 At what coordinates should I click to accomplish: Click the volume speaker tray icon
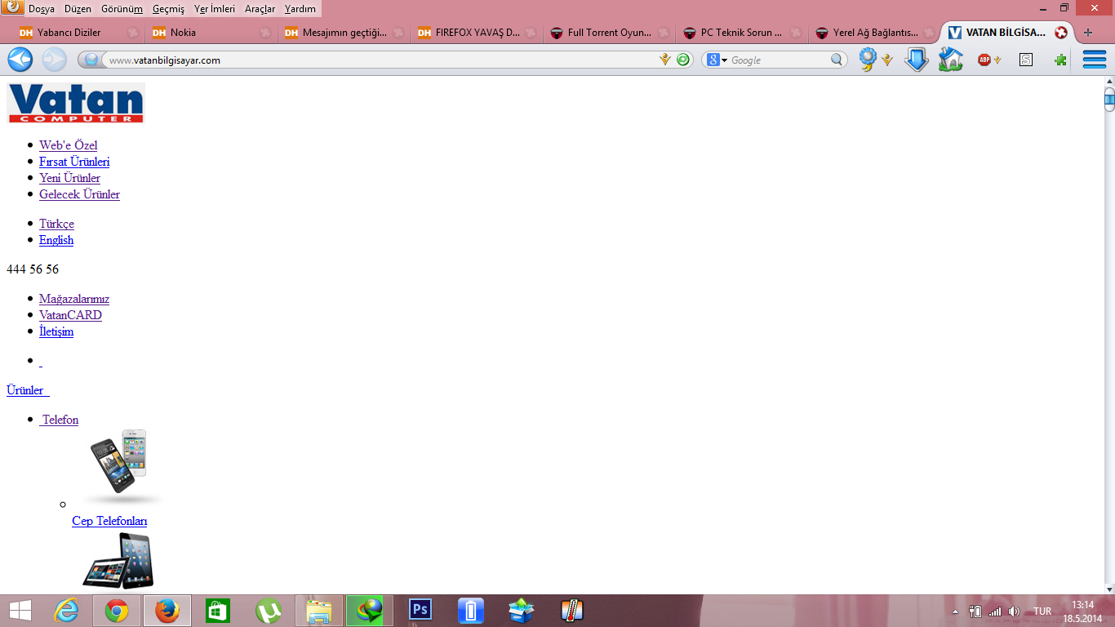[x=1014, y=611]
